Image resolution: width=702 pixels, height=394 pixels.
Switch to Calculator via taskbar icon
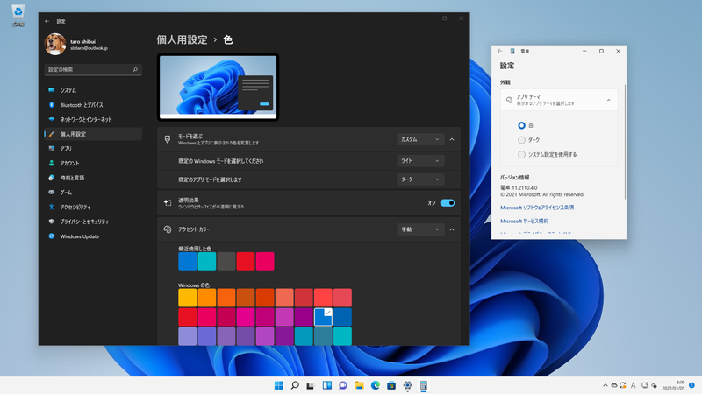click(x=424, y=385)
